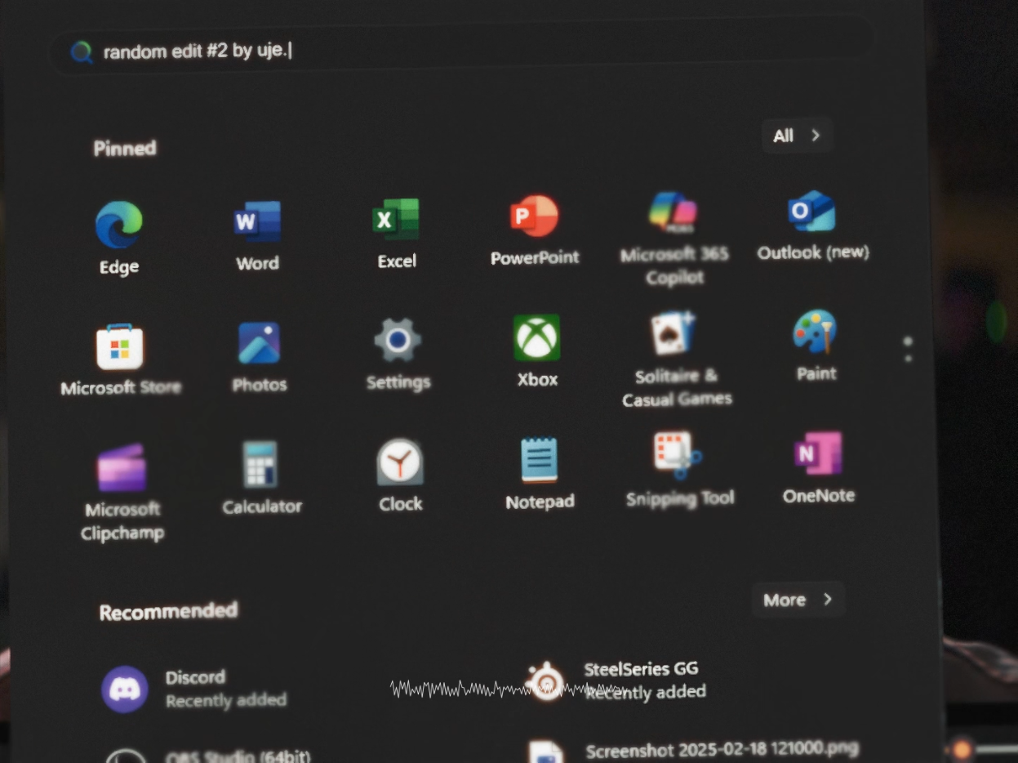1018x763 pixels.
Task: Launch the Paint app
Action: 816,346
